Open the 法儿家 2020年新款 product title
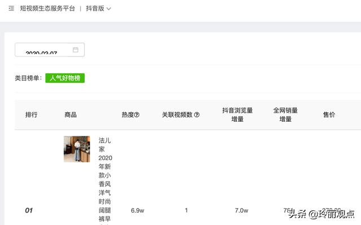This screenshot has width=361, height=225. click(x=105, y=180)
